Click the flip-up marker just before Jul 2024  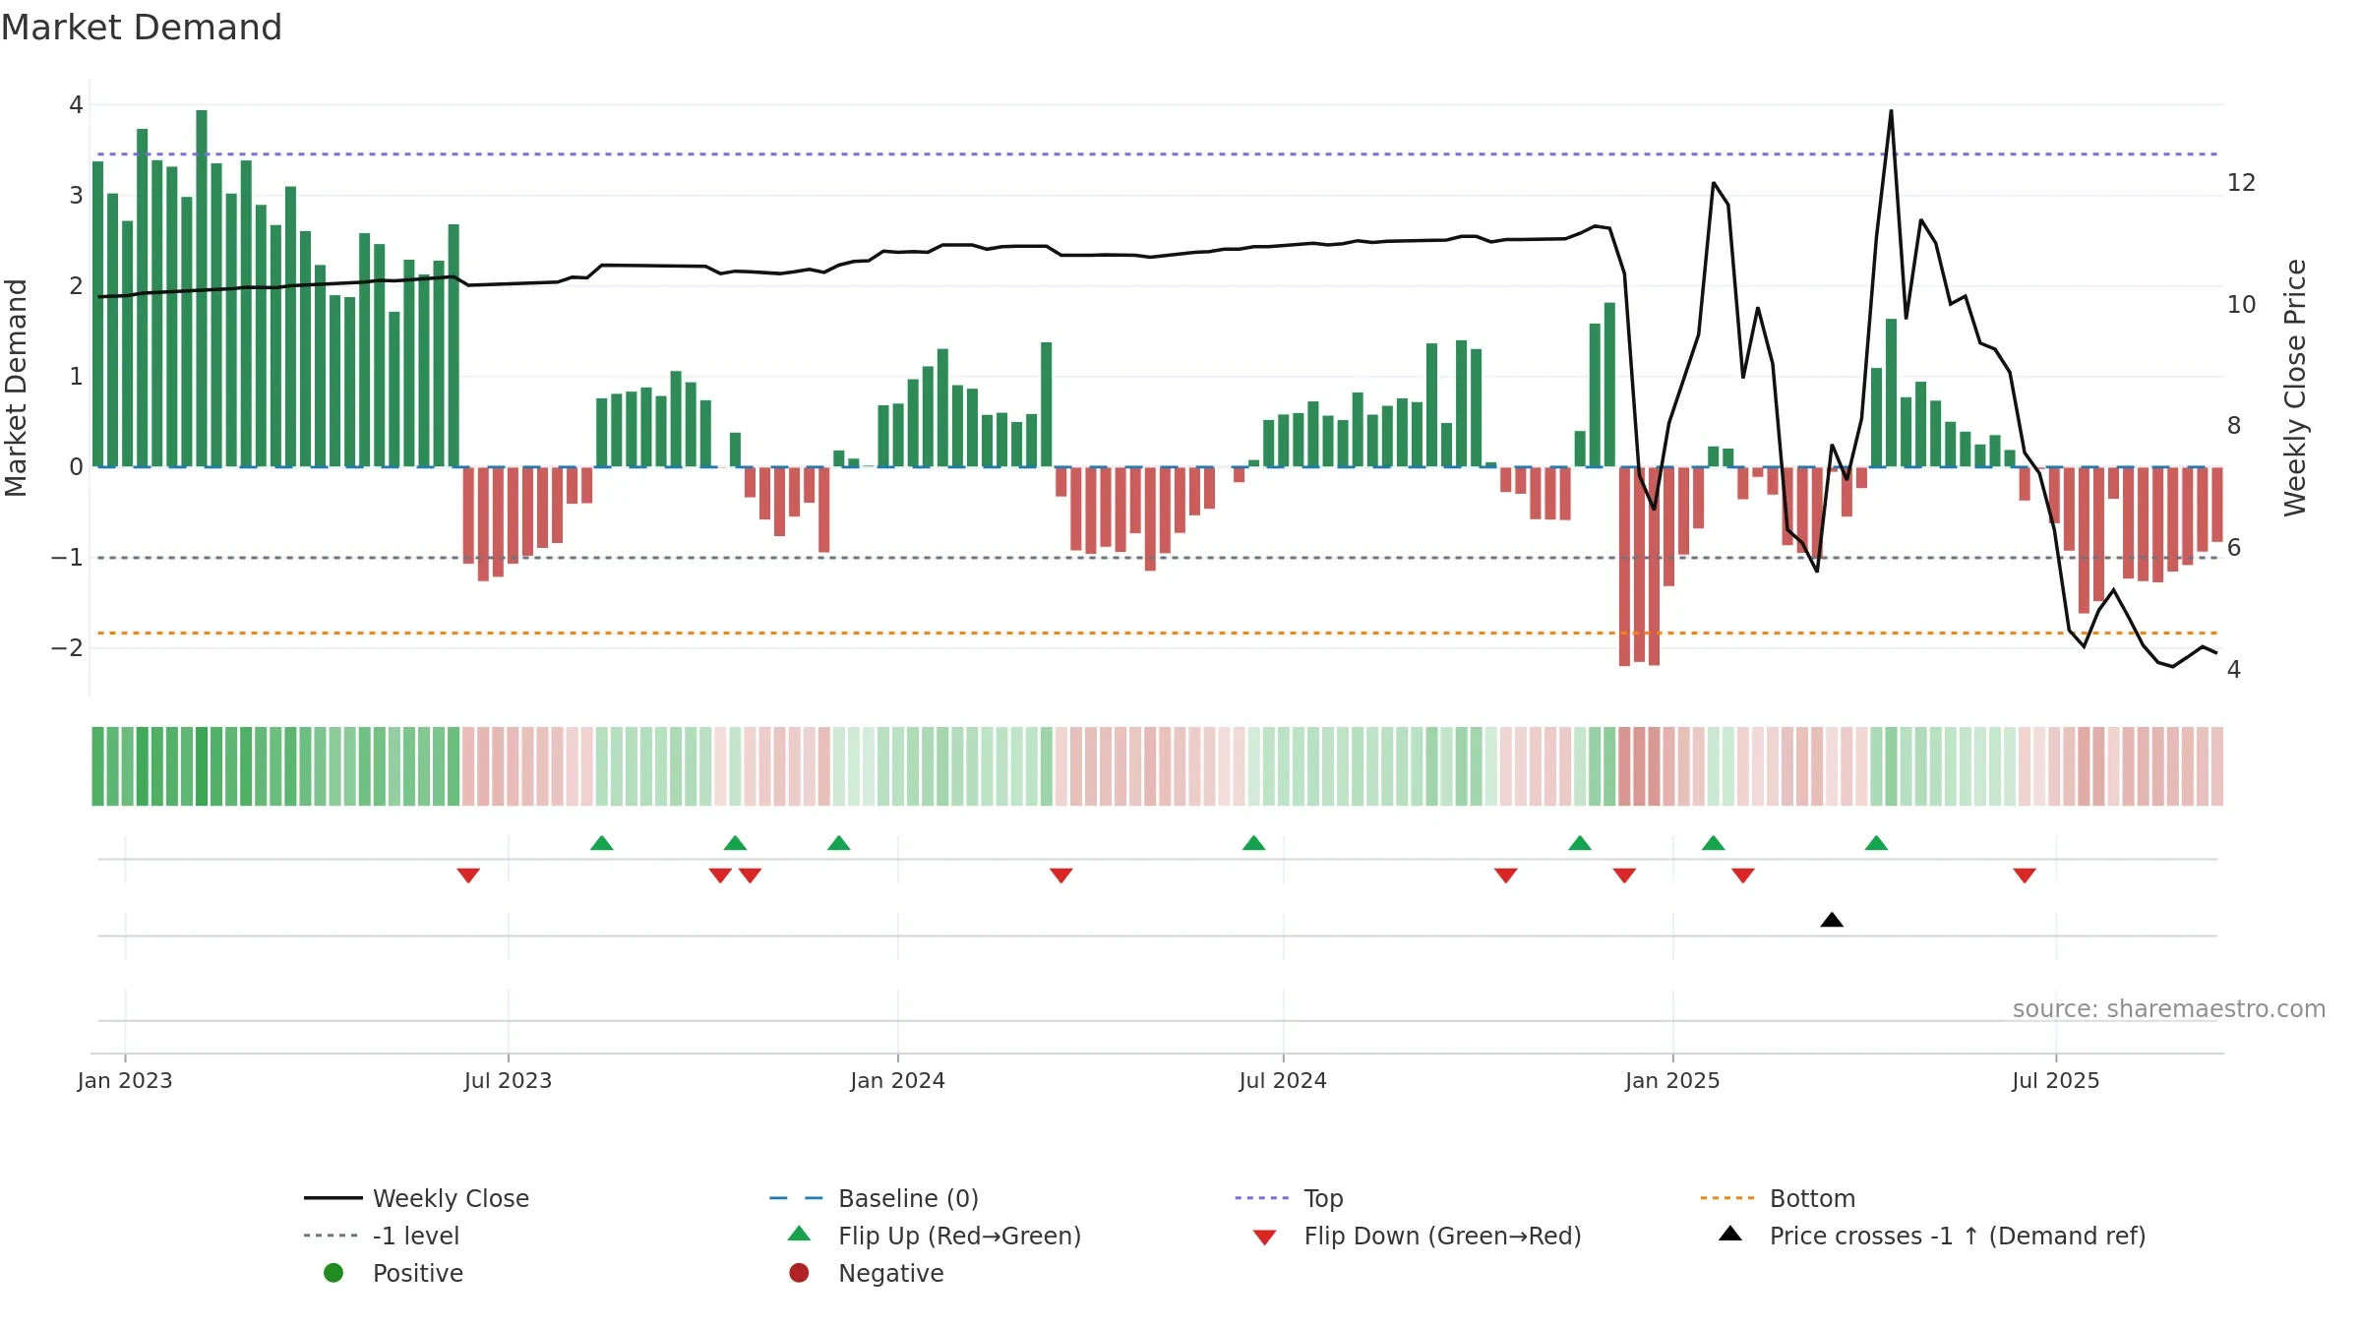[1254, 843]
